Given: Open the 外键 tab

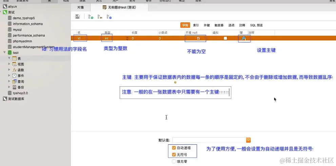Looking at the screenshot, I should pos(206,25).
